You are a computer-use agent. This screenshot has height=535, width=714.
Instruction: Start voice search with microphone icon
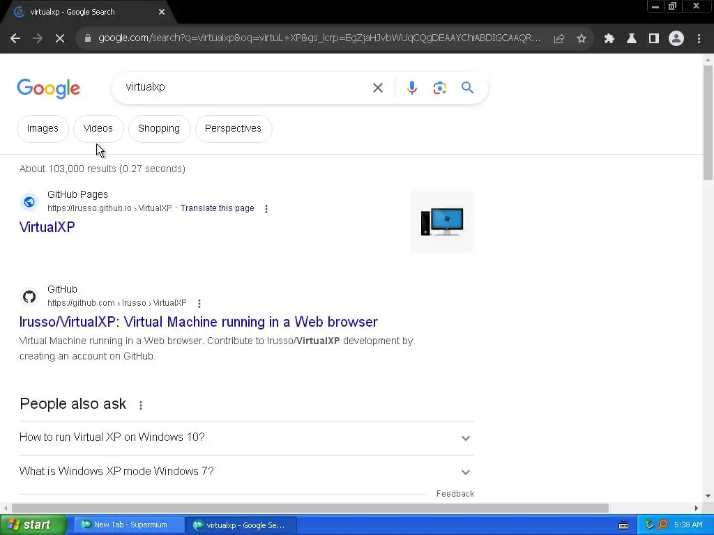(x=412, y=88)
